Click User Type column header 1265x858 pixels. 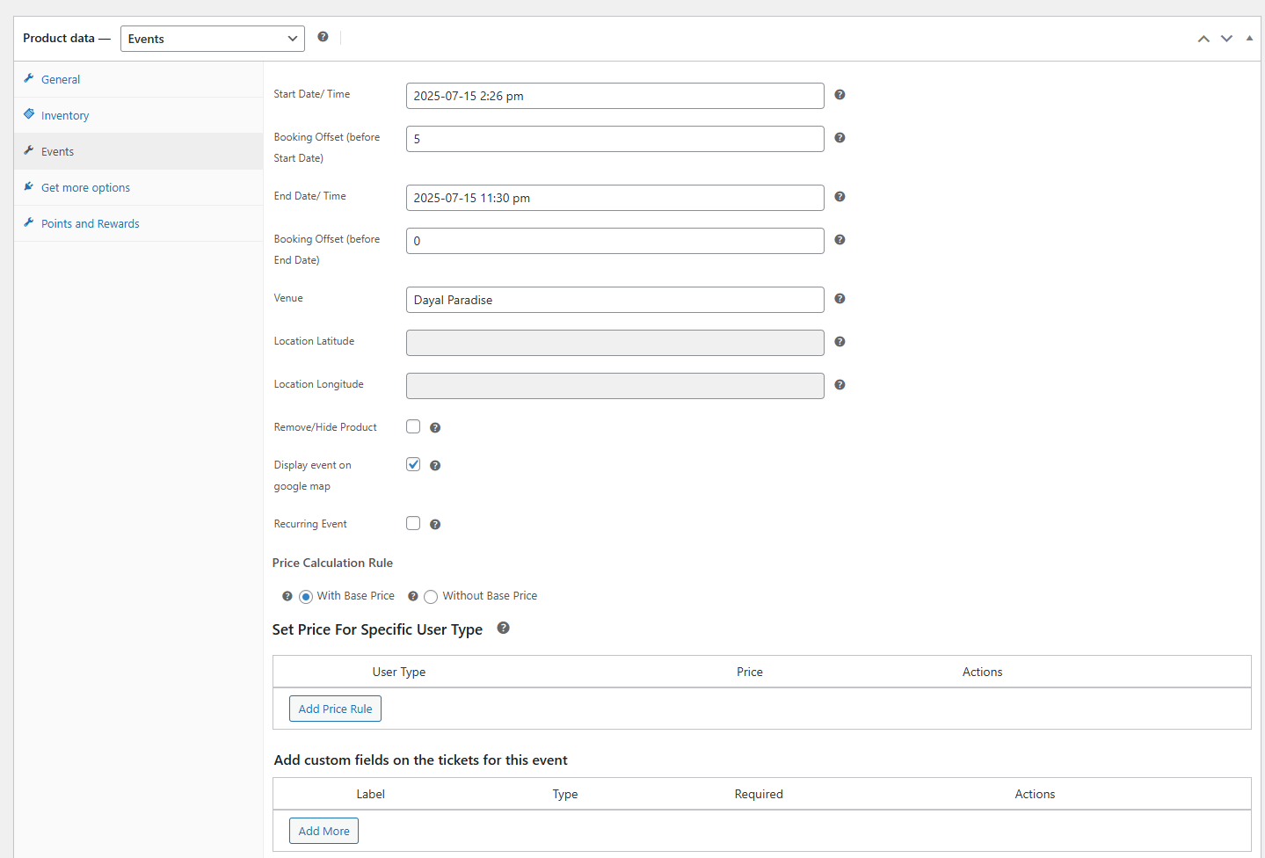pyautogui.click(x=399, y=672)
